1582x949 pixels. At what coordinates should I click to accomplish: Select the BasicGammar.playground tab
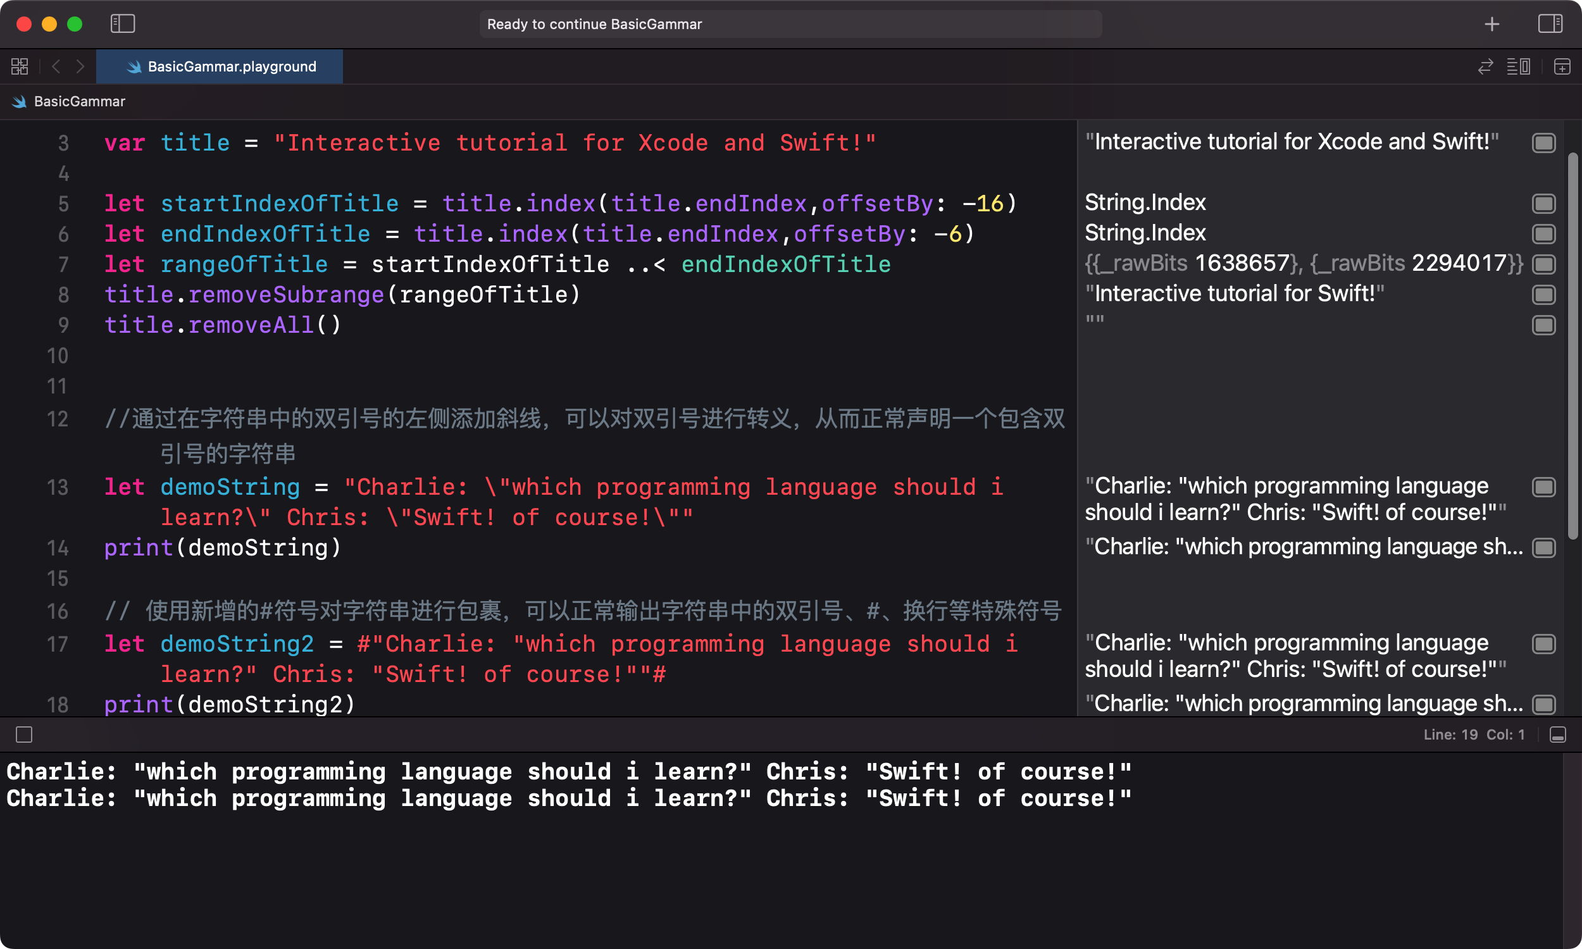[220, 66]
